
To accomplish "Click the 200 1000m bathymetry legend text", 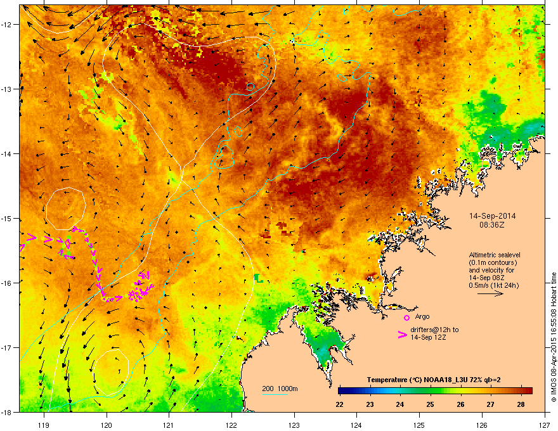I will coord(280,389).
